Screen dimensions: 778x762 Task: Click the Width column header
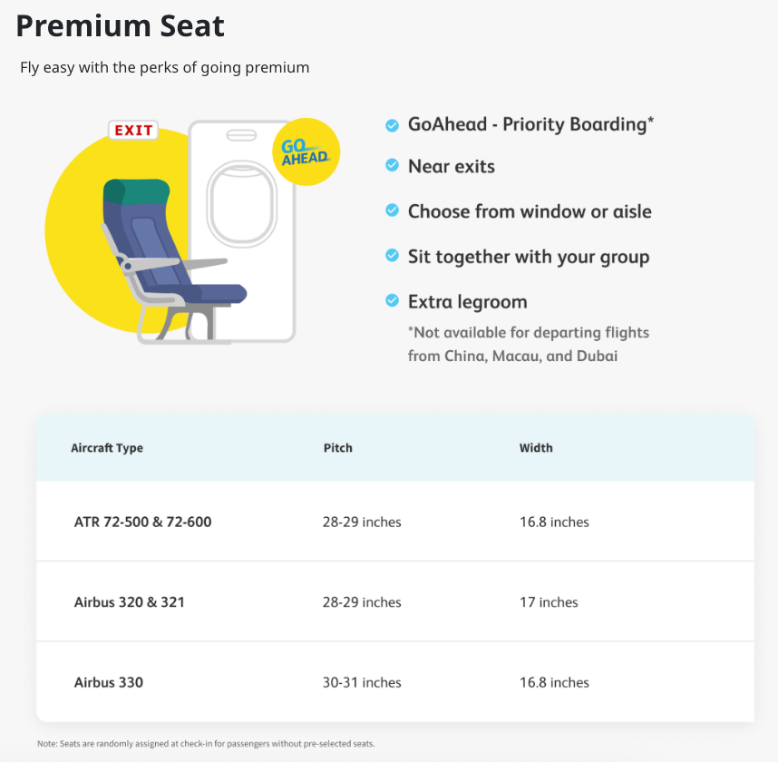(x=536, y=448)
